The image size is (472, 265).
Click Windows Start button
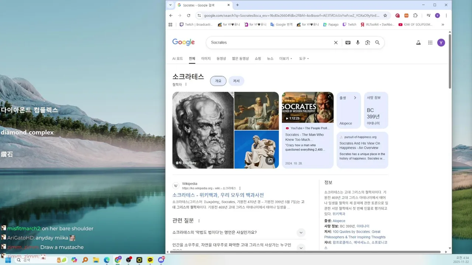(8, 260)
